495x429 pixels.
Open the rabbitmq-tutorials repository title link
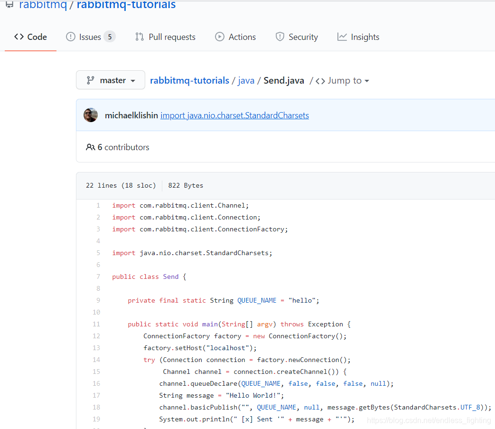click(x=126, y=5)
